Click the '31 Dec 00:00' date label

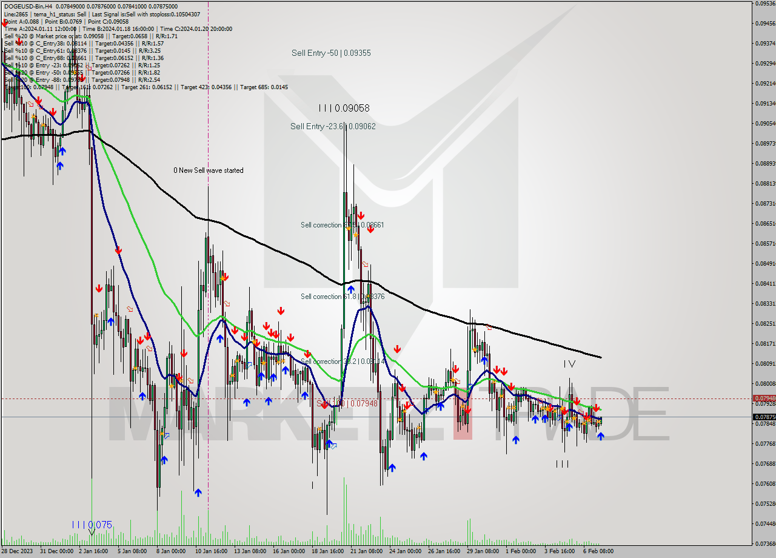pyautogui.click(x=56, y=551)
